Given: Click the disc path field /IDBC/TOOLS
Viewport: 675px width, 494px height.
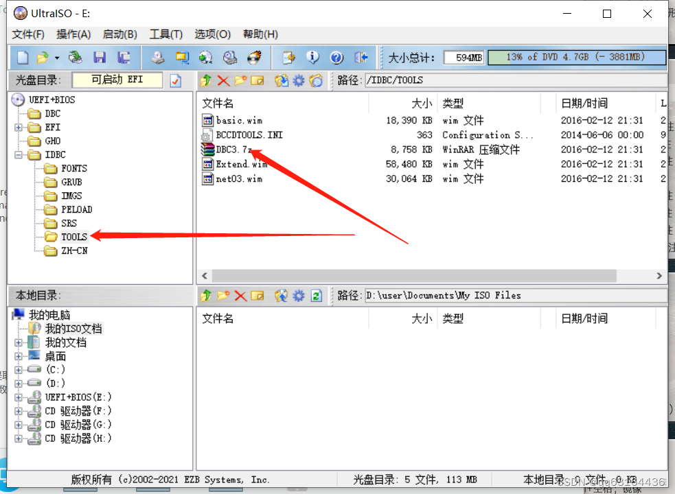Looking at the screenshot, I should coord(516,80).
